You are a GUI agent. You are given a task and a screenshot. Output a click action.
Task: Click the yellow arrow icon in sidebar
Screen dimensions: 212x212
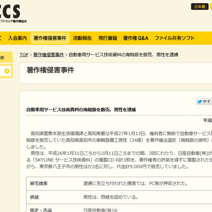click(x=7, y=71)
